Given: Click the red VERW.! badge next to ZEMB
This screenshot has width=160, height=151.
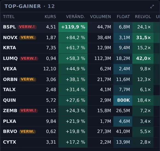Looking at the screenshot, I should (28, 111).
